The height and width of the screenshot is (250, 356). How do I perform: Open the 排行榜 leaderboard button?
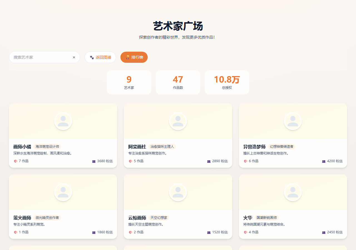[x=134, y=57]
